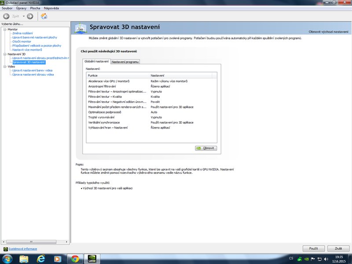Open the Soubor menu
This screenshot has height=264, width=352.
click(x=7, y=8)
